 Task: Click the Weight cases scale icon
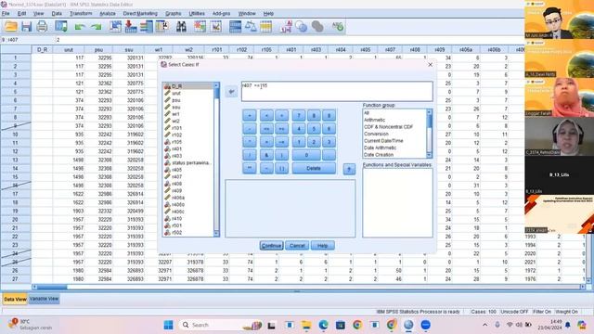[251, 27]
